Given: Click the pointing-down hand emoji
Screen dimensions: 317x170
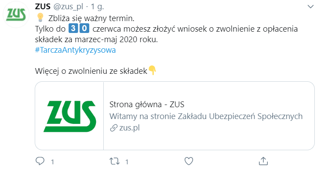Looking at the screenshot, I should 152,70.
